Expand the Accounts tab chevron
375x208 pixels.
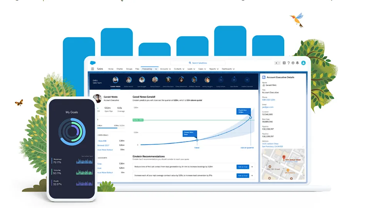[x=170, y=69]
